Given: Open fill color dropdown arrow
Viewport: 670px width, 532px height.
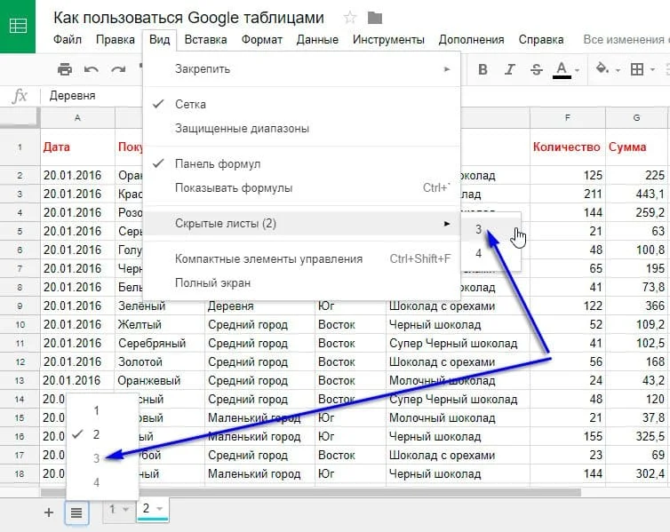Looking at the screenshot, I should [618, 70].
